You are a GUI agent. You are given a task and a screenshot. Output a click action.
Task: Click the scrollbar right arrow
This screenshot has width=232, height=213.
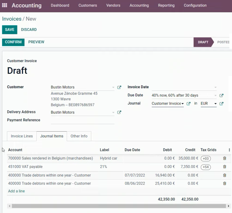click(x=228, y=206)
